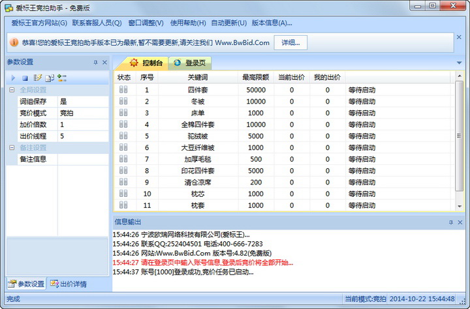Screen dimensions: 470x309
Task: Click pause status icon for 床单 row
Action: click(x=123, y=113)
